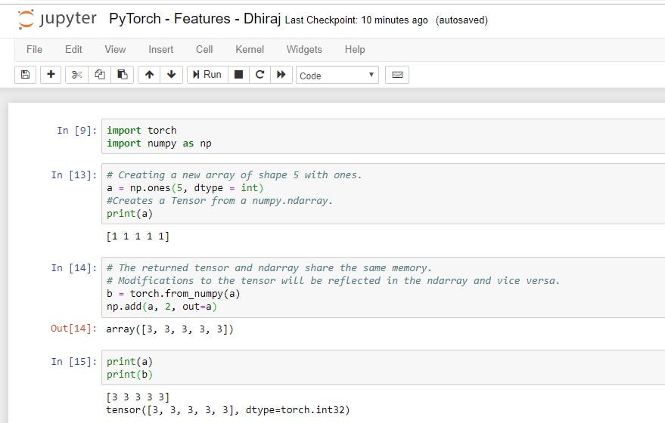Insert cell below with plus icon
Screen dimensions: 665x423
(x=51, y=75)
